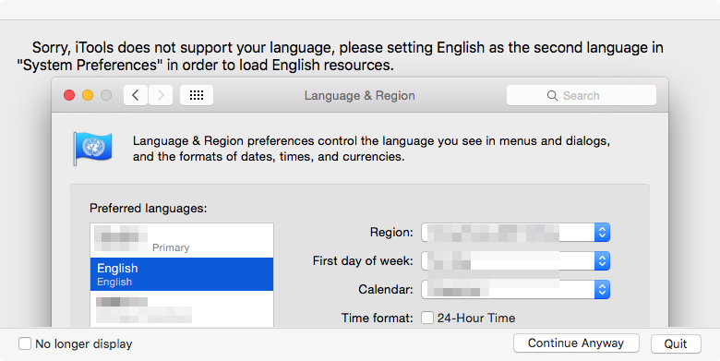Enable the 24-Hour Time checkbox
Image resolution: width=720 pixels, height=361 pixels.
(427, 318)
